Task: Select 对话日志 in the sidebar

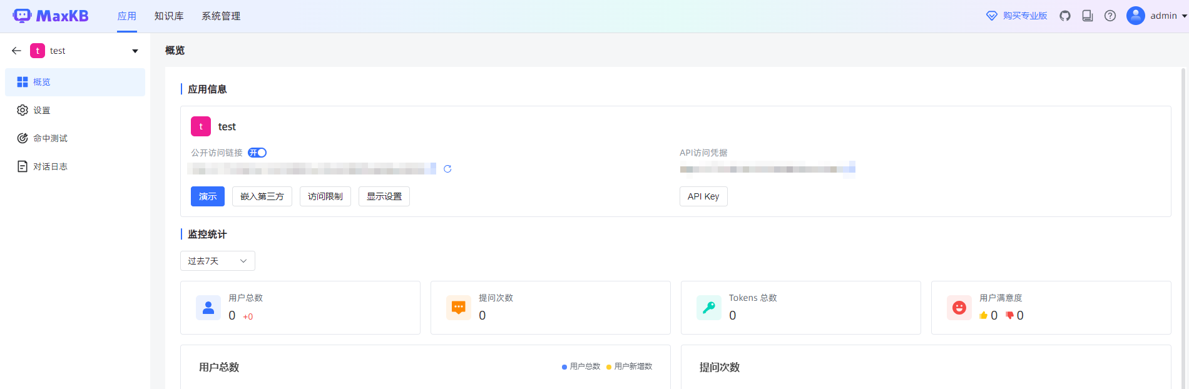Action: (x=50, y=166)
